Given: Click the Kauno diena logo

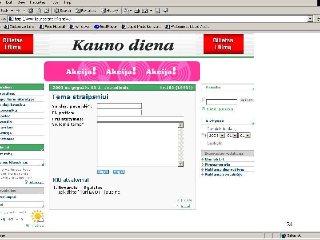Looking at the screenshot, I should click(123, 45).
